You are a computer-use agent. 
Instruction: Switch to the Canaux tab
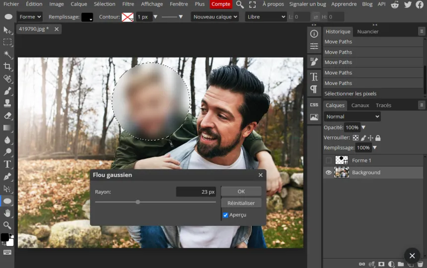[360, 105]
